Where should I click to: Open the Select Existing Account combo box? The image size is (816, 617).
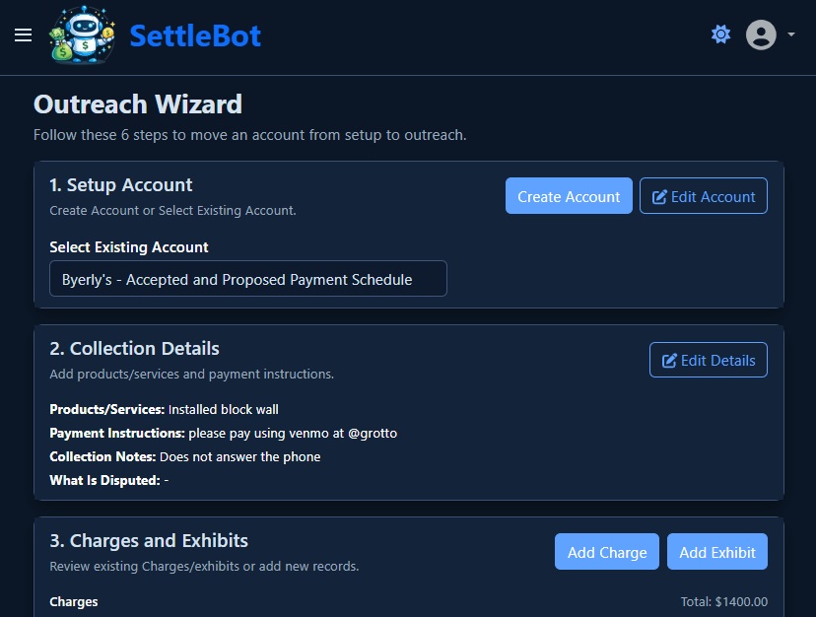point(247,278)
